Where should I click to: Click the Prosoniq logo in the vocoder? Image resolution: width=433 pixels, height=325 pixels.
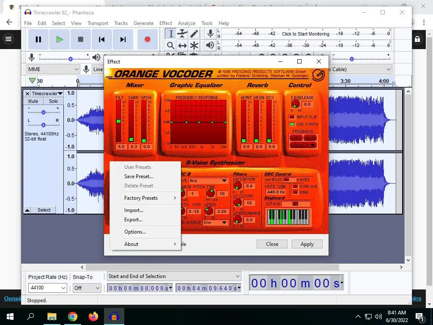click(x=318, y=74)
